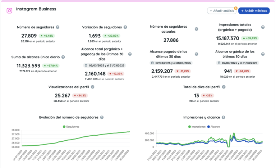This screenshot has height=168, width=276.
Task: Click the 27.886 current followers value
Action: click(171, 40)
